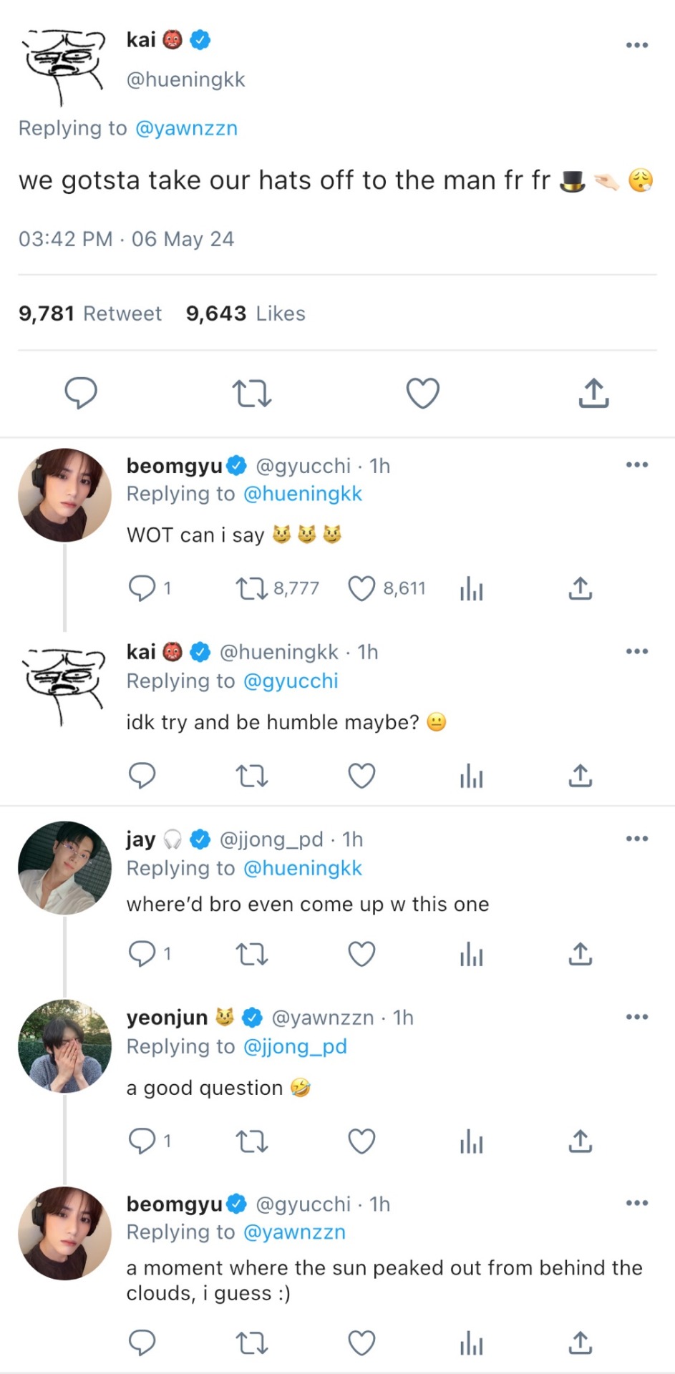Open reply thread on jay's tweet
Screen dimensions: 675x1374
coord(142,954)
